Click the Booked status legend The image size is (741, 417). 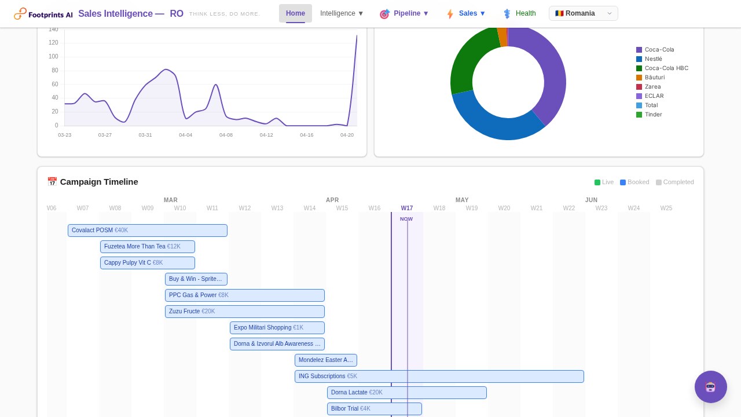click(634, 182)
